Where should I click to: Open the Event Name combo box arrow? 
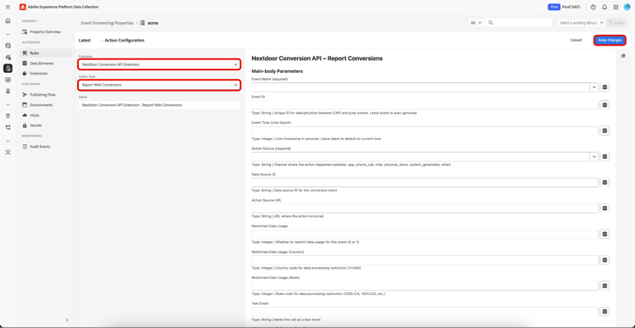(594, 87)
